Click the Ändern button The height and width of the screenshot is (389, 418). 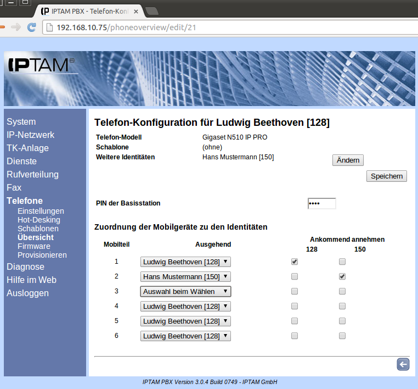pyautogui.click(x=348, y=160)
